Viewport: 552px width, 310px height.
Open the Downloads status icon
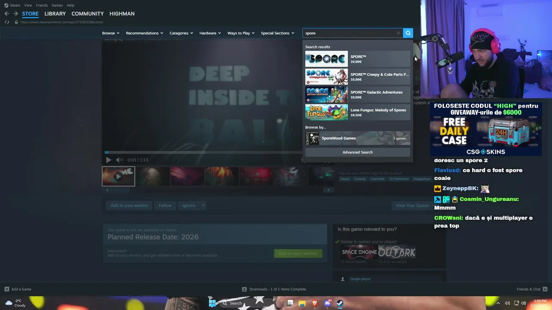pos(244,289)
